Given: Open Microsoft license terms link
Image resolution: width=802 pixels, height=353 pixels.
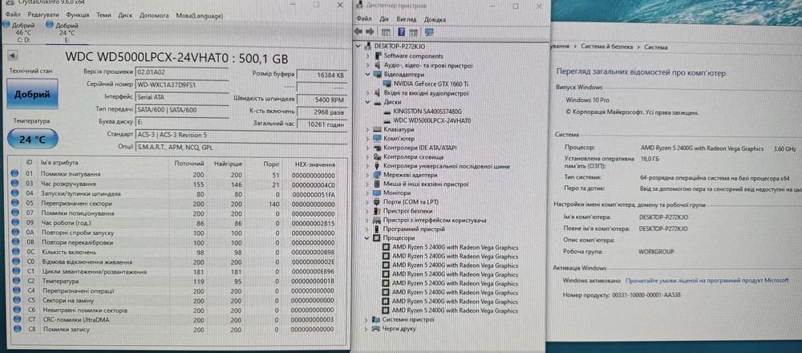Looking at the screenshot, I should click(x=707, y=281).
